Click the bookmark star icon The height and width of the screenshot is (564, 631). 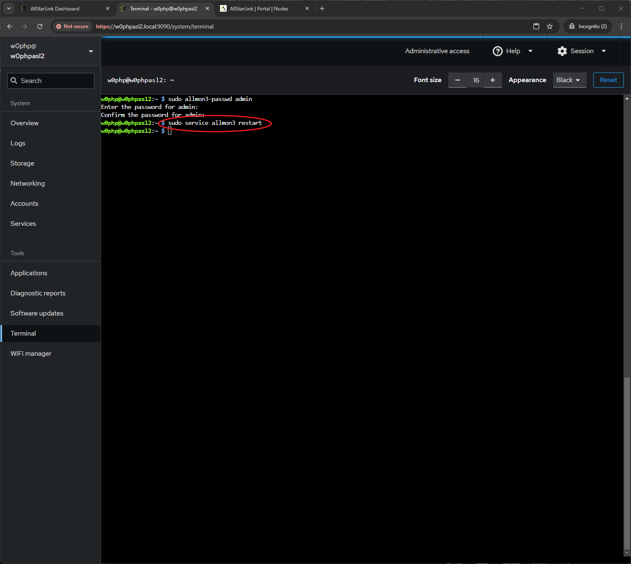[550, 26]
